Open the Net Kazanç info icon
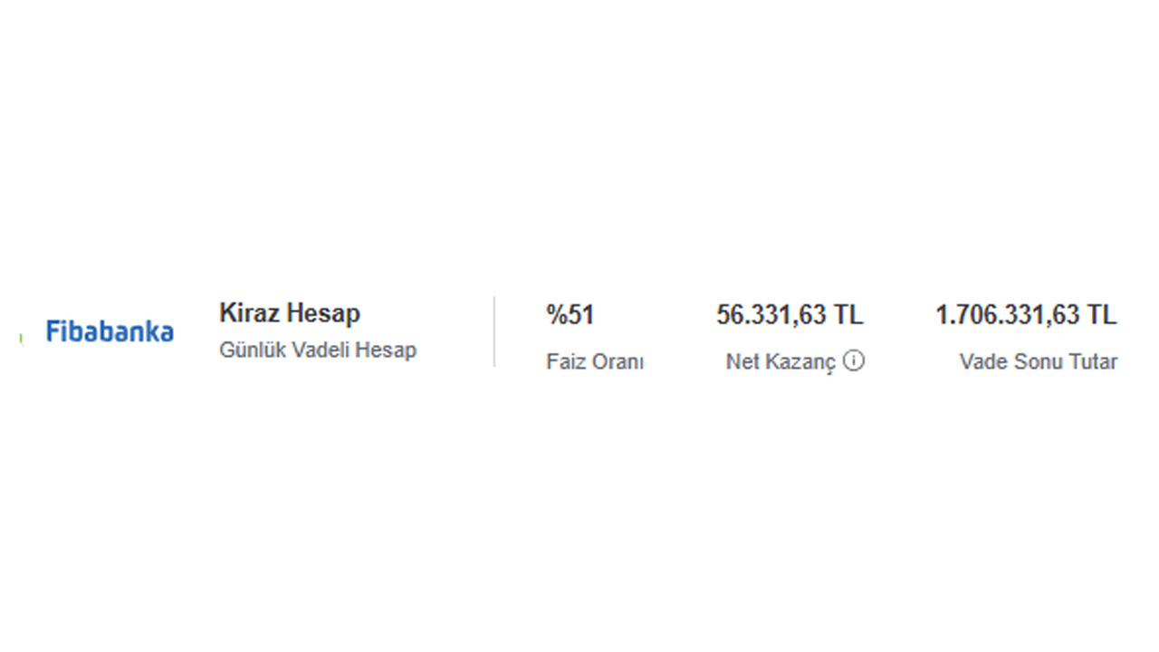The height and width of the screenshot is (652, 1159). pos(853,360)
